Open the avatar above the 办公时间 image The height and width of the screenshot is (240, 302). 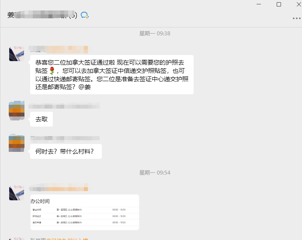click(17, 193)
